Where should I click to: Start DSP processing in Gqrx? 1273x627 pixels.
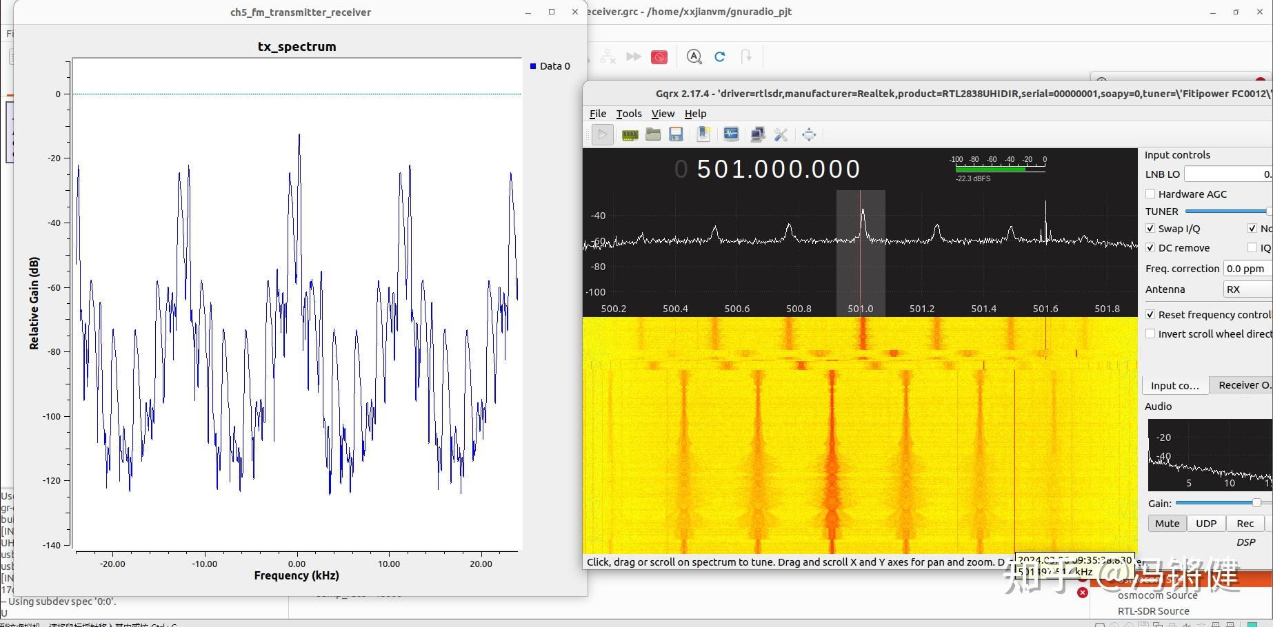click(601, 134)
